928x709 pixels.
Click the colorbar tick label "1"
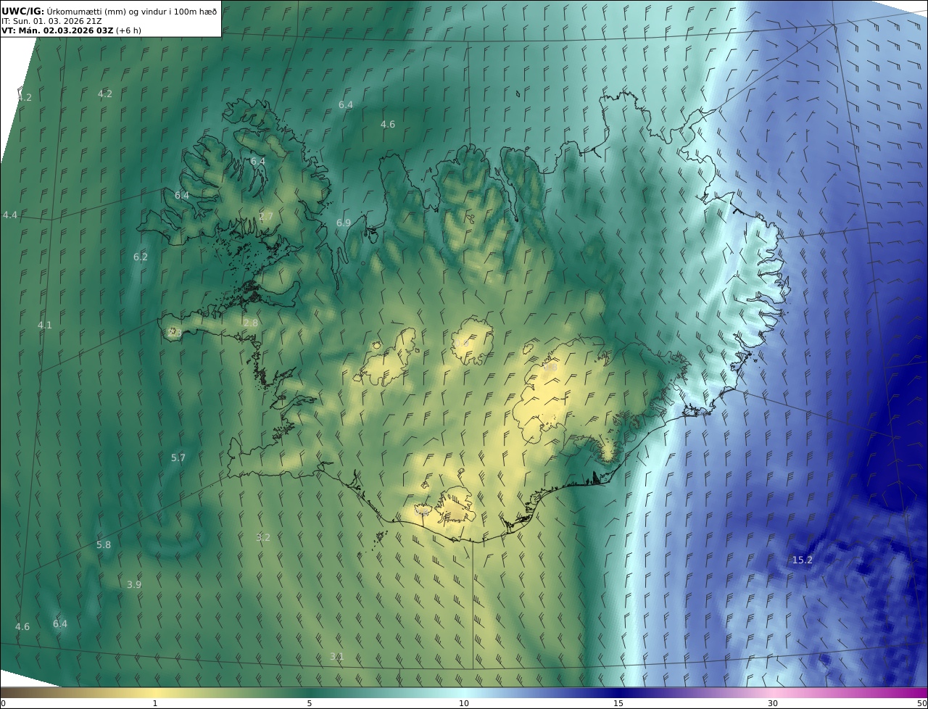point(155,703)
